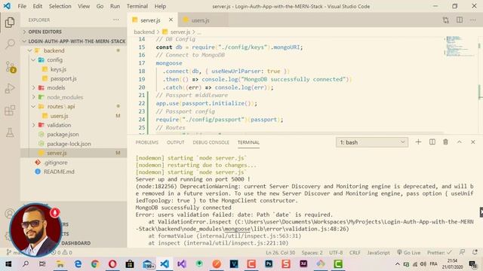
Task: Open the File menu
Action: pos(22,6)
